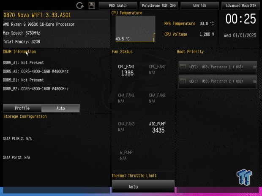The width and height of the screenshot is (262, 196).
Task: Click drag handle of USB Partition 1
Action: 254,67
